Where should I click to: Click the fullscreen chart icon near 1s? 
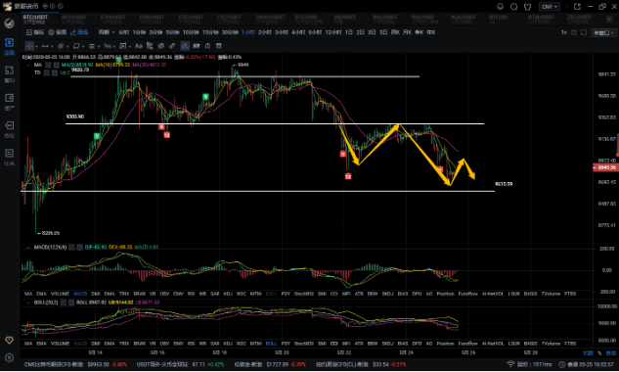(574, 32)
